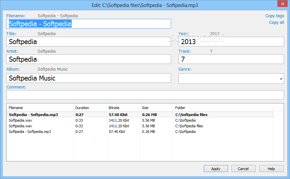Screen dimensions: 290x179
Task: Click original title value 'Softpedia' beside Title label
Action: (47, 34)
